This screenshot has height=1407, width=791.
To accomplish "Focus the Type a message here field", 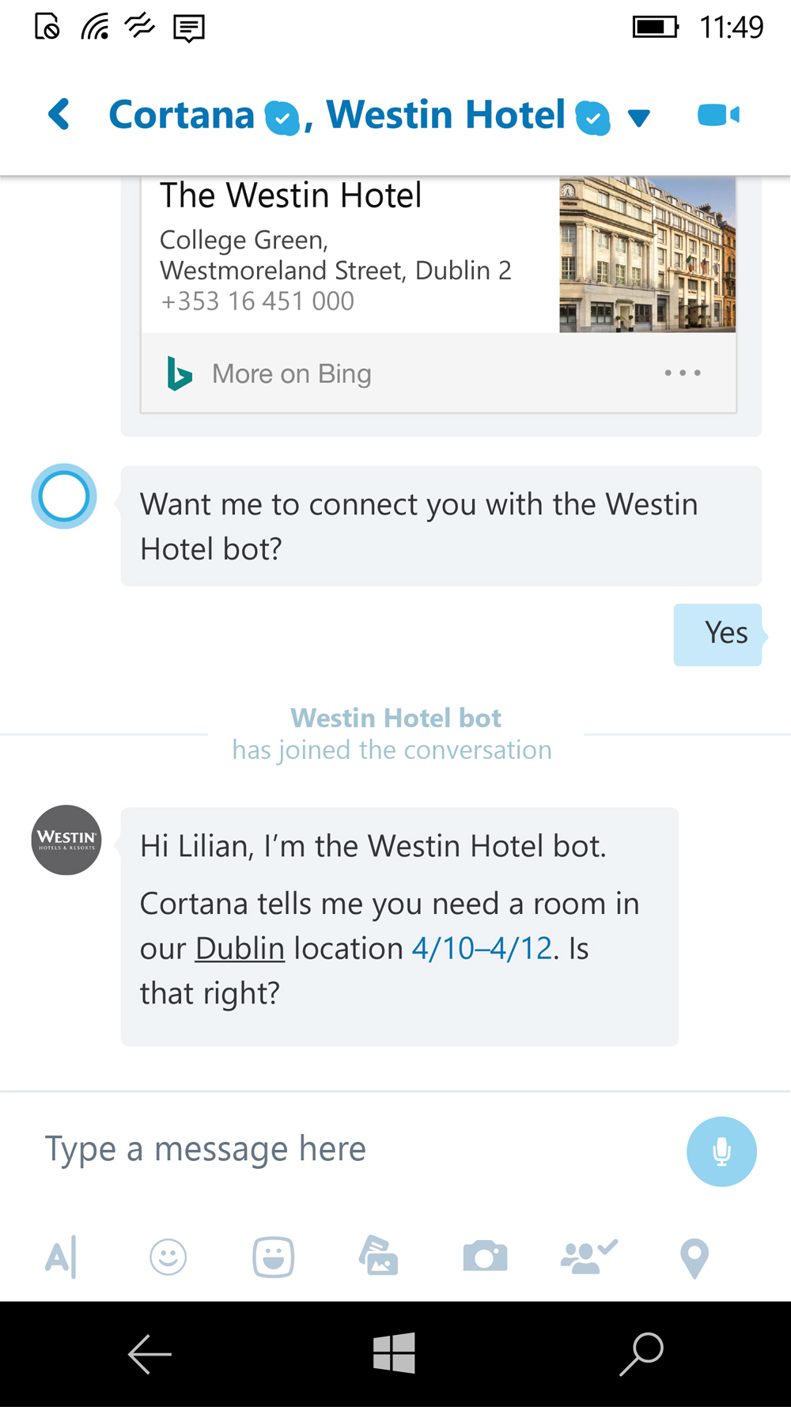I will 356,1149.
